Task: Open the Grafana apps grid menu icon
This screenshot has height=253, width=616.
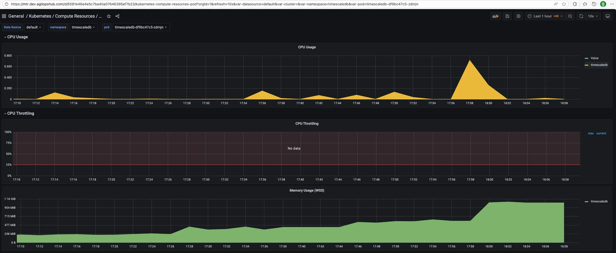Action: pos(4,16)
